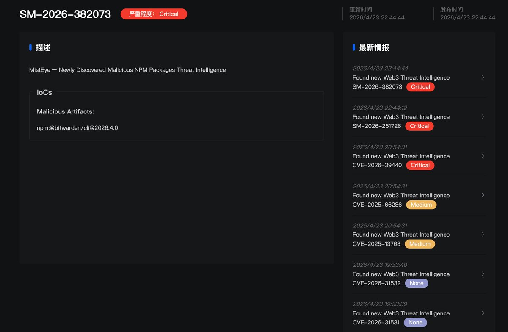Viewport: 508px width, 332px height.
Task: Open chevron arrow for CVE-2026-31531 entry
Action: [x=483, y=313]
